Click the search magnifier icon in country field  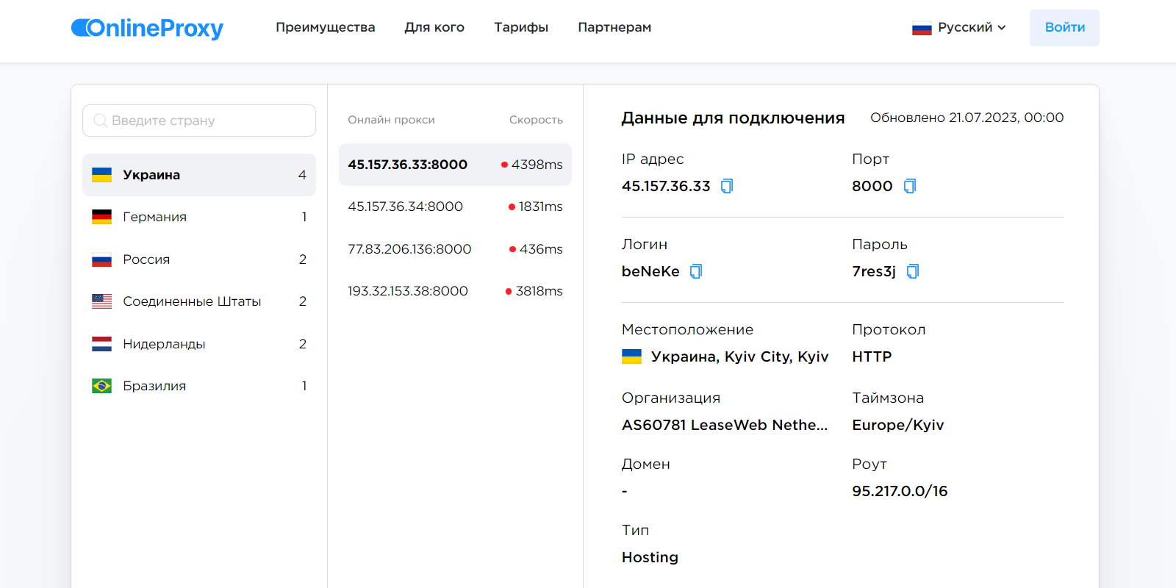pos(101,121)
